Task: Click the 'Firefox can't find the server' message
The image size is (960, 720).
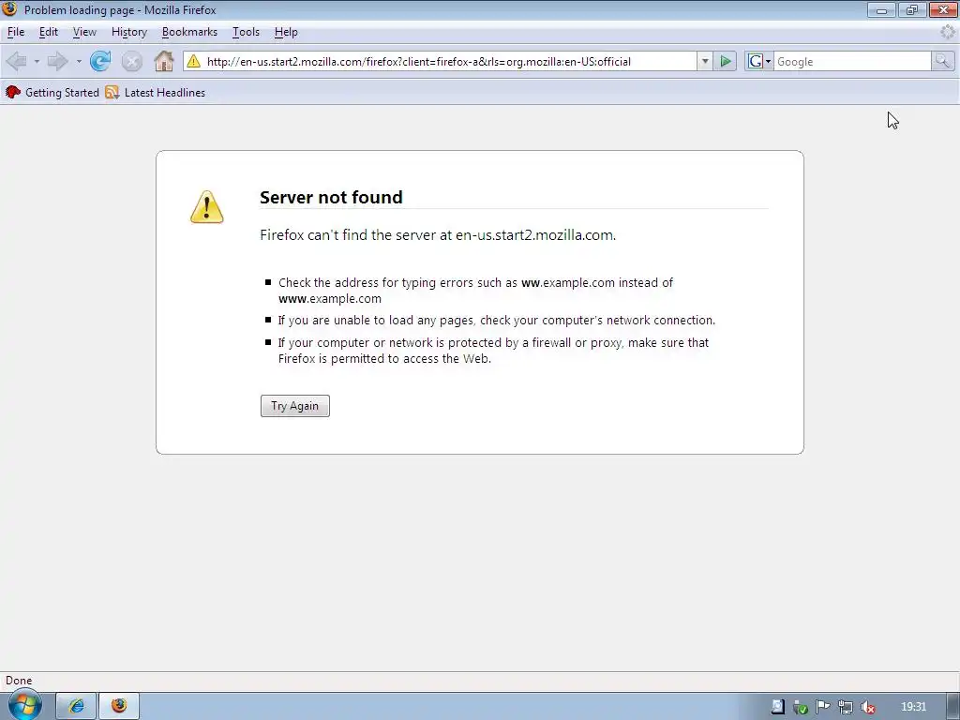Action: (438, 235)
